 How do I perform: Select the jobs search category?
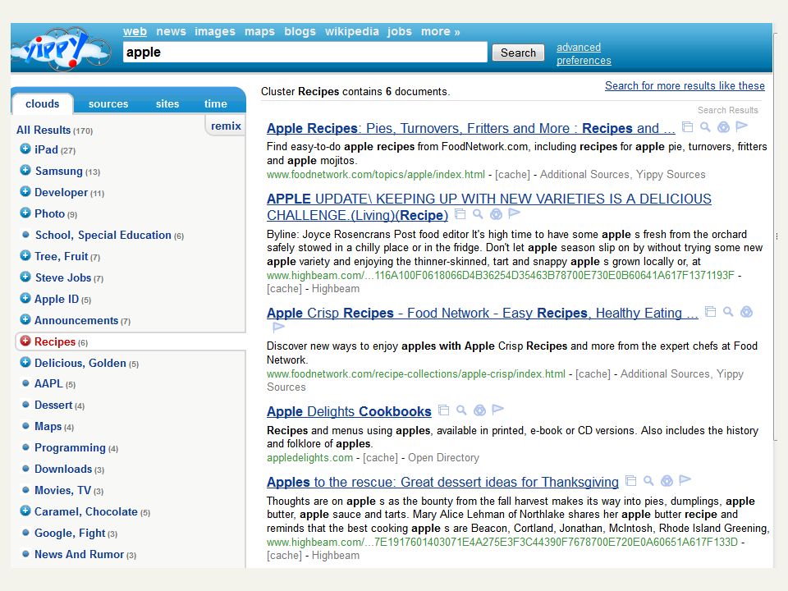click(400, 31)
